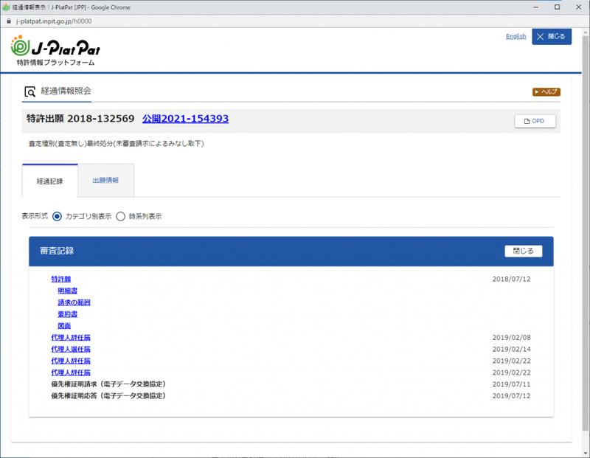Select the 経過記録 tab

[49, 181]
